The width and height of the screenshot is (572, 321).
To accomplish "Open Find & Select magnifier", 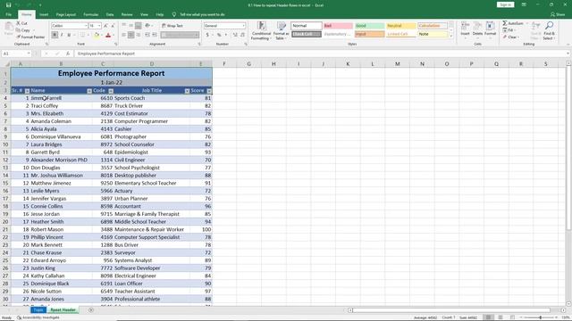I will [x=549, y=30].
